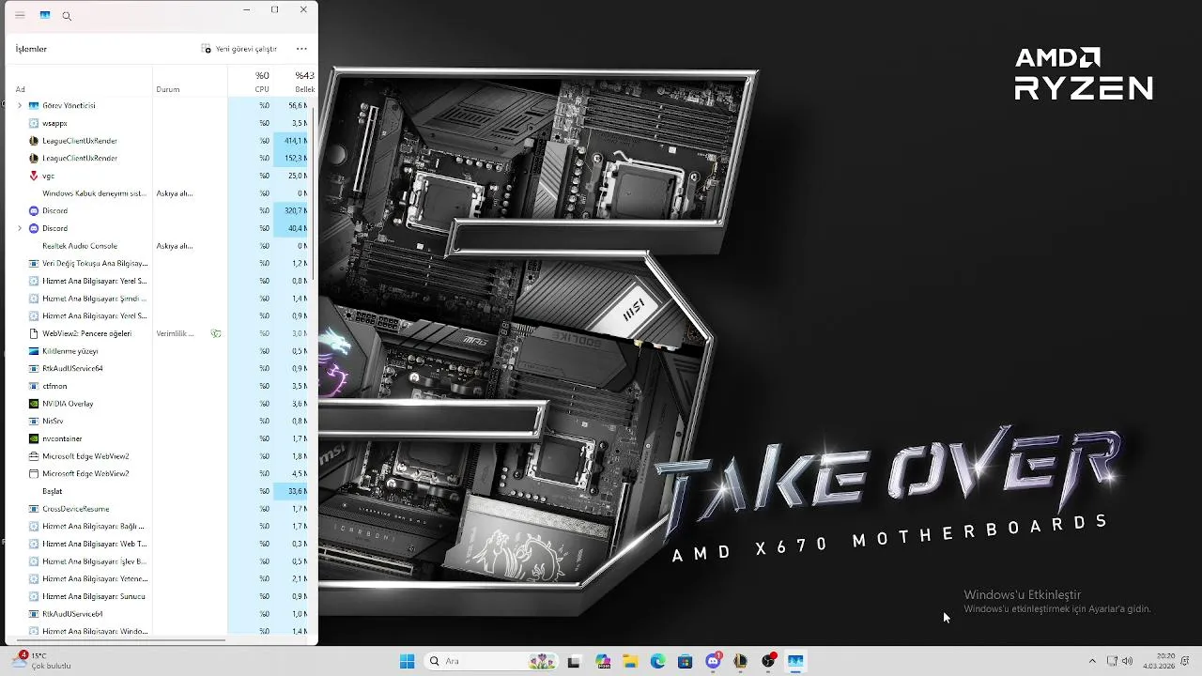
Task: Open File Explorer from the taskbar
Action: pyautogui.click(x=630, y=661)
